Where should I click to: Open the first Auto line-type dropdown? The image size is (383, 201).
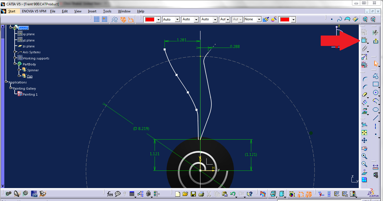point(177,19)
